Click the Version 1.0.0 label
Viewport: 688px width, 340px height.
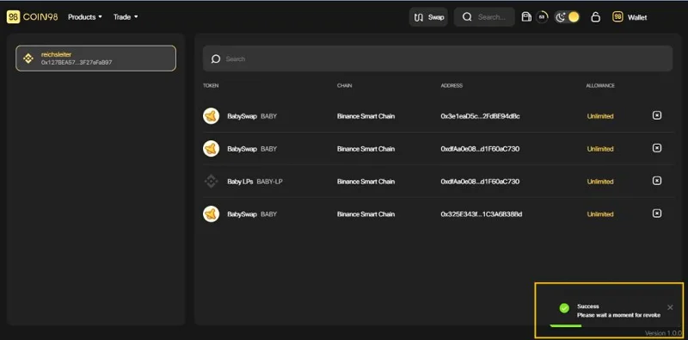coord(663,333)
